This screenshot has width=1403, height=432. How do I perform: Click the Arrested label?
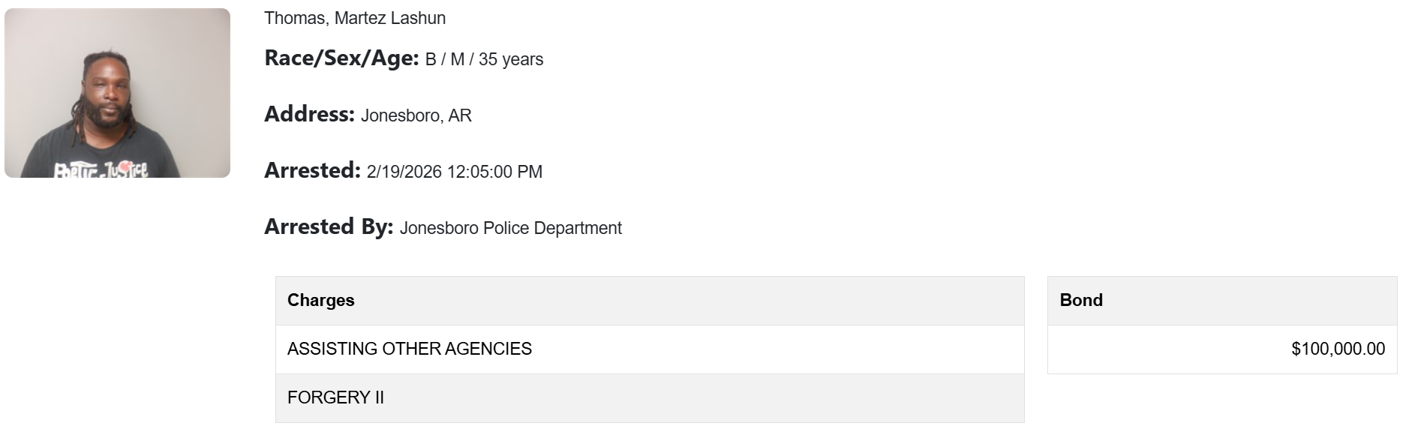pos(312,170)
